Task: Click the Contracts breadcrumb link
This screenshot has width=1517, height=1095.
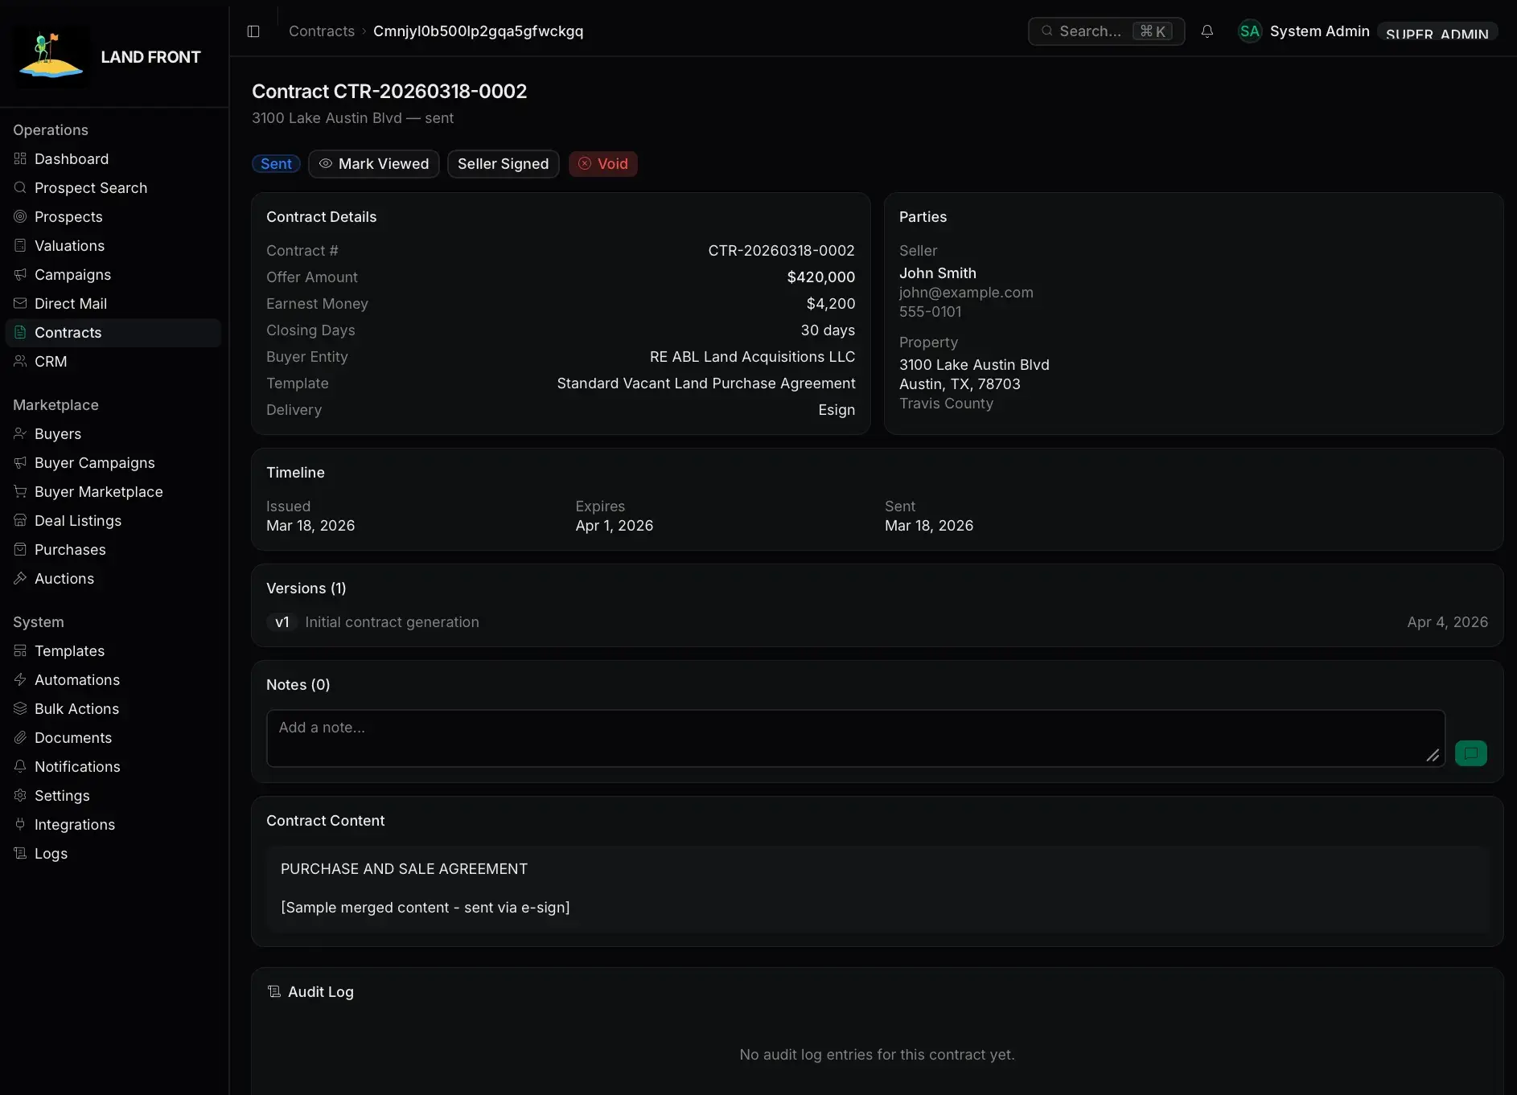Action: (x=322, y=31)
